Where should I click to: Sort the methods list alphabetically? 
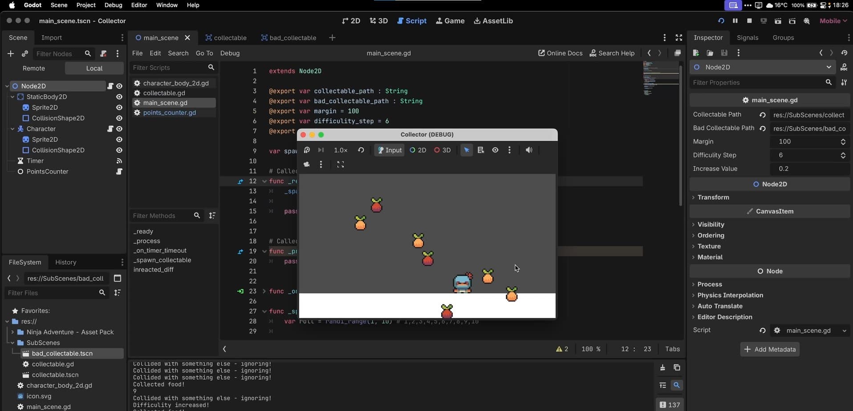tap(212, 216)
